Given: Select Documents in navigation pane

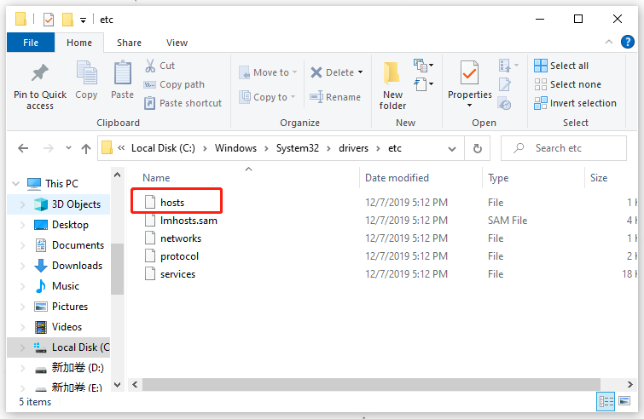Looking at the screenshot, I should [x=78, y=245].
